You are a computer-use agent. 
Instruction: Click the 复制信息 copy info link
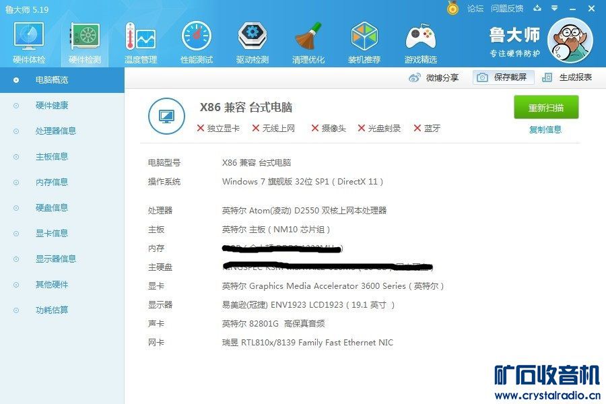[545, 129]
